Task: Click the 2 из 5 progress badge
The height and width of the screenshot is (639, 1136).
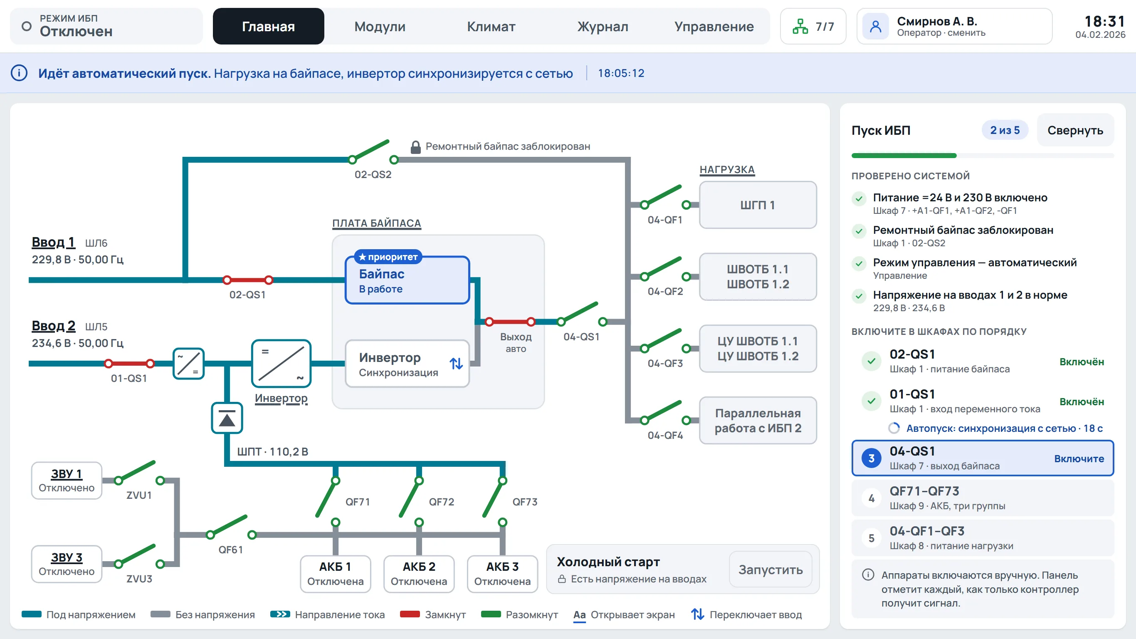Action: tap(1005, 130)
